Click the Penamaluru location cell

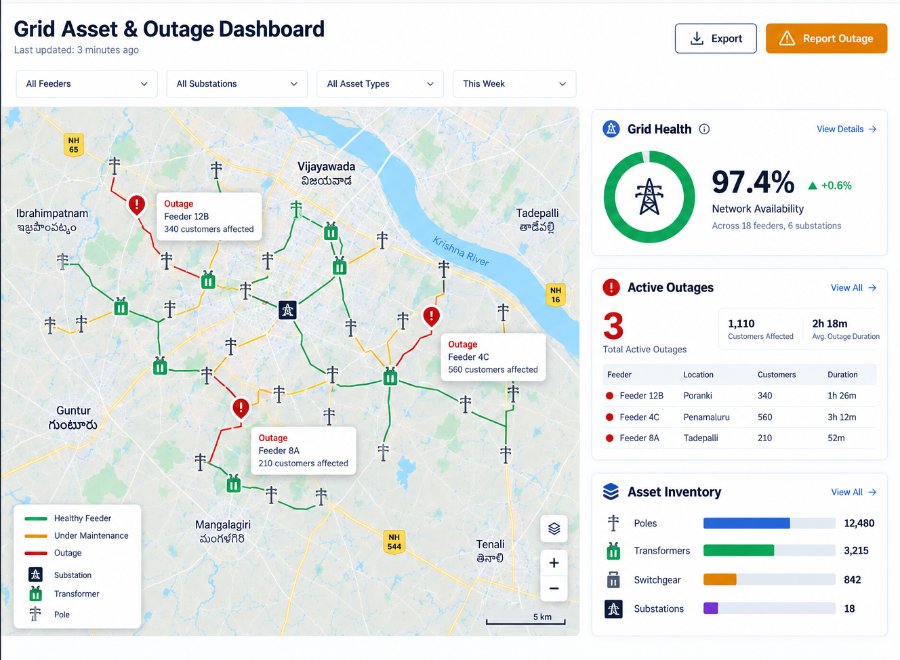point(706,417)
